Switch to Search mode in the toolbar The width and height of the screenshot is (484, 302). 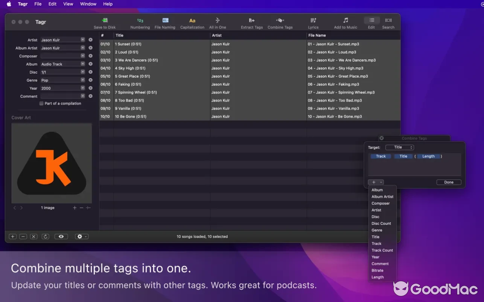pyautogui.click(x=388, y=22)
